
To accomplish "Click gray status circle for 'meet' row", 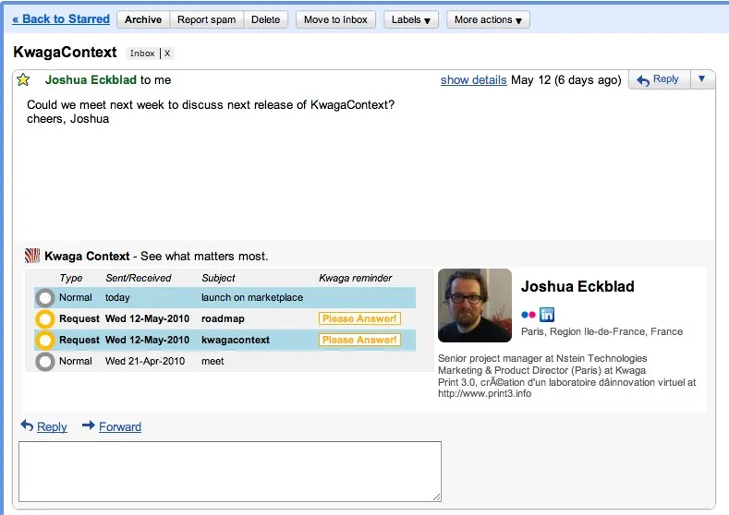I will (x=45, y=361).
